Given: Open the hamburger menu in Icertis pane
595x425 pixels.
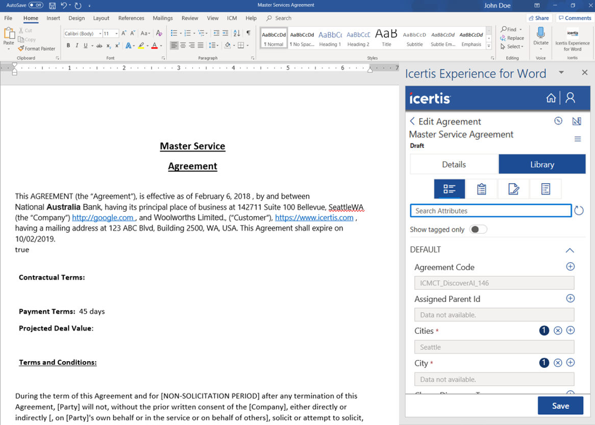Looking at the screenshot, I should click(578, 139).
